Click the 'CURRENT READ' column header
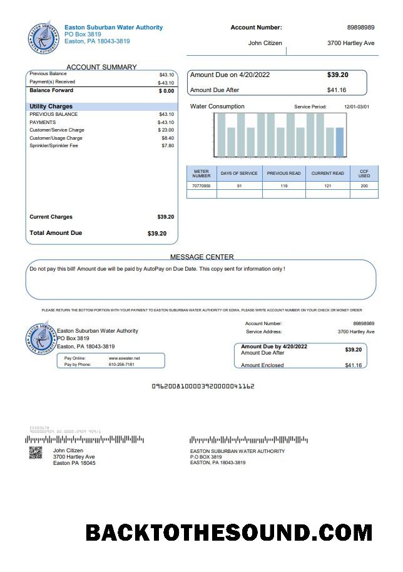This screenshot has height=572, width=403. (327, 174)
